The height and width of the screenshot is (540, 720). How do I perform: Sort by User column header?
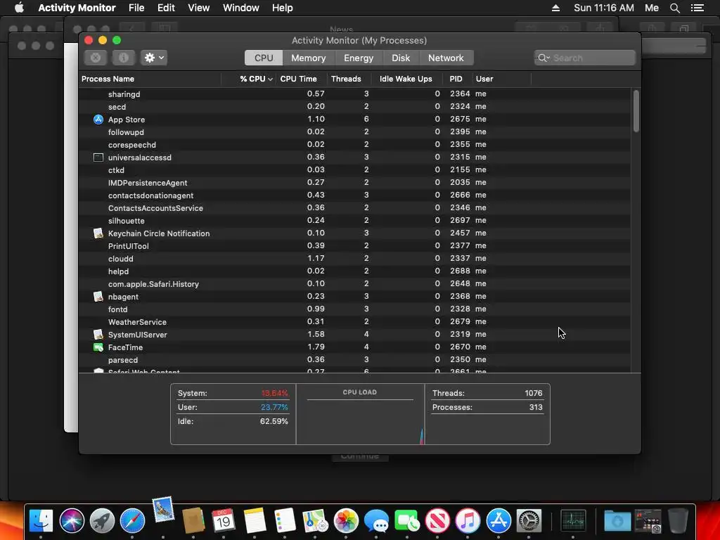click(502, 79)
